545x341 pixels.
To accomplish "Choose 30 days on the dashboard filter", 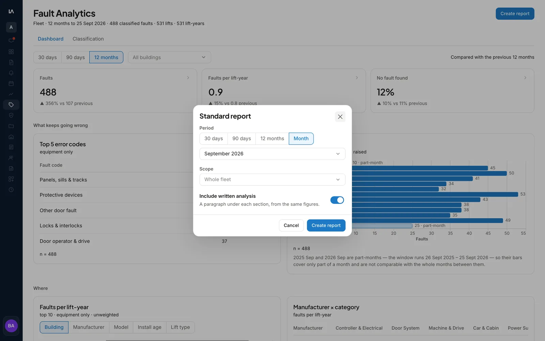I will tap(47, 57).
